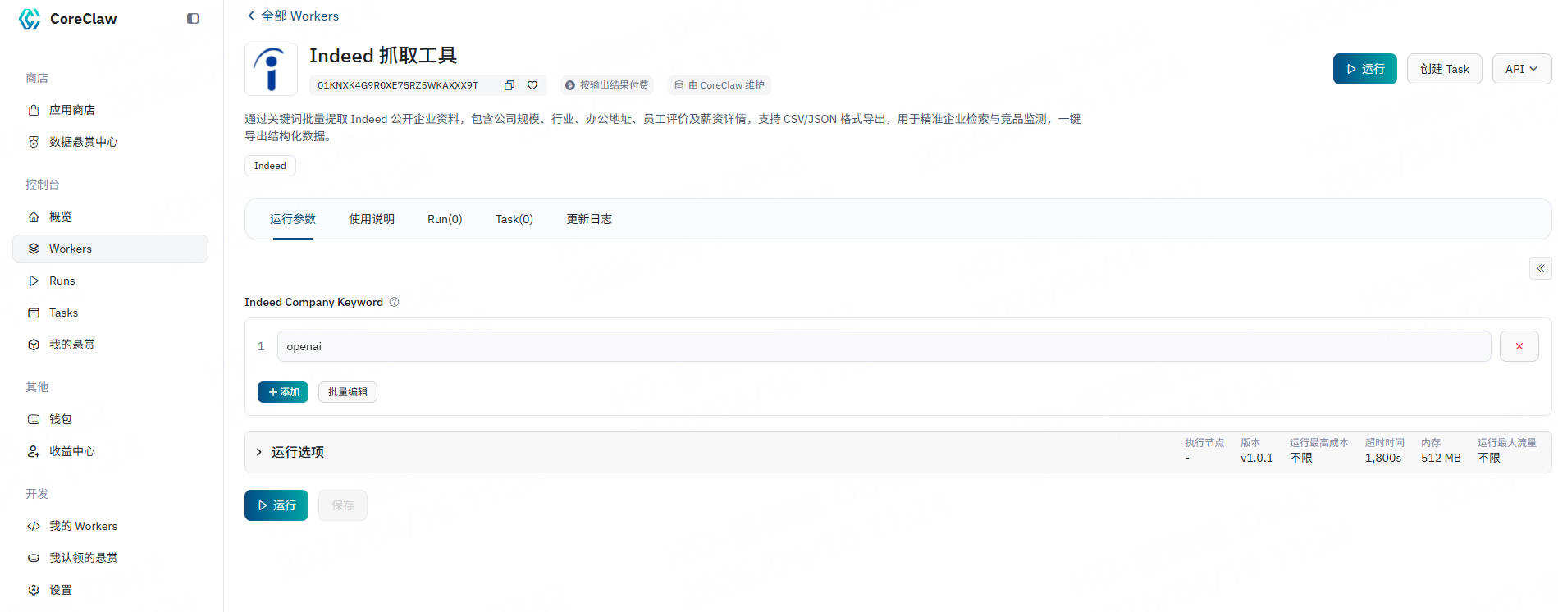Open 数据悬赏中心 from the sidebar
Screen dimensions: 1558x612
coord(83,142)
